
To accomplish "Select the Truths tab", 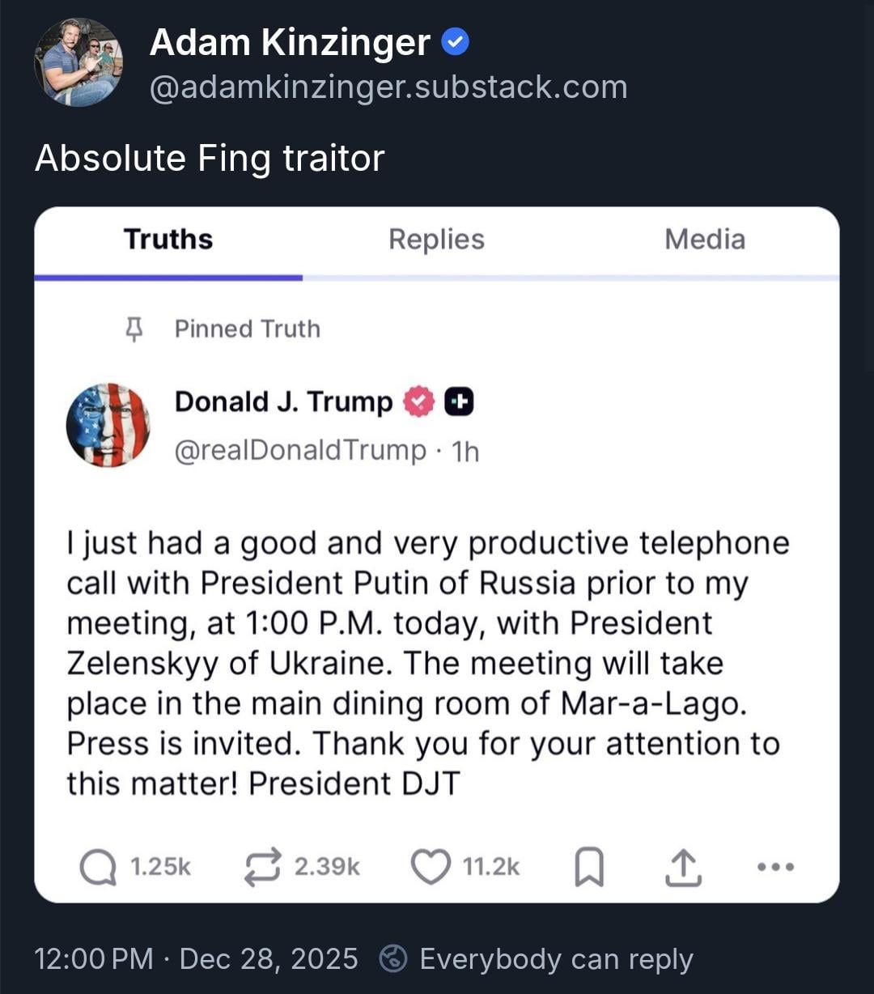I will click(168, 240).
